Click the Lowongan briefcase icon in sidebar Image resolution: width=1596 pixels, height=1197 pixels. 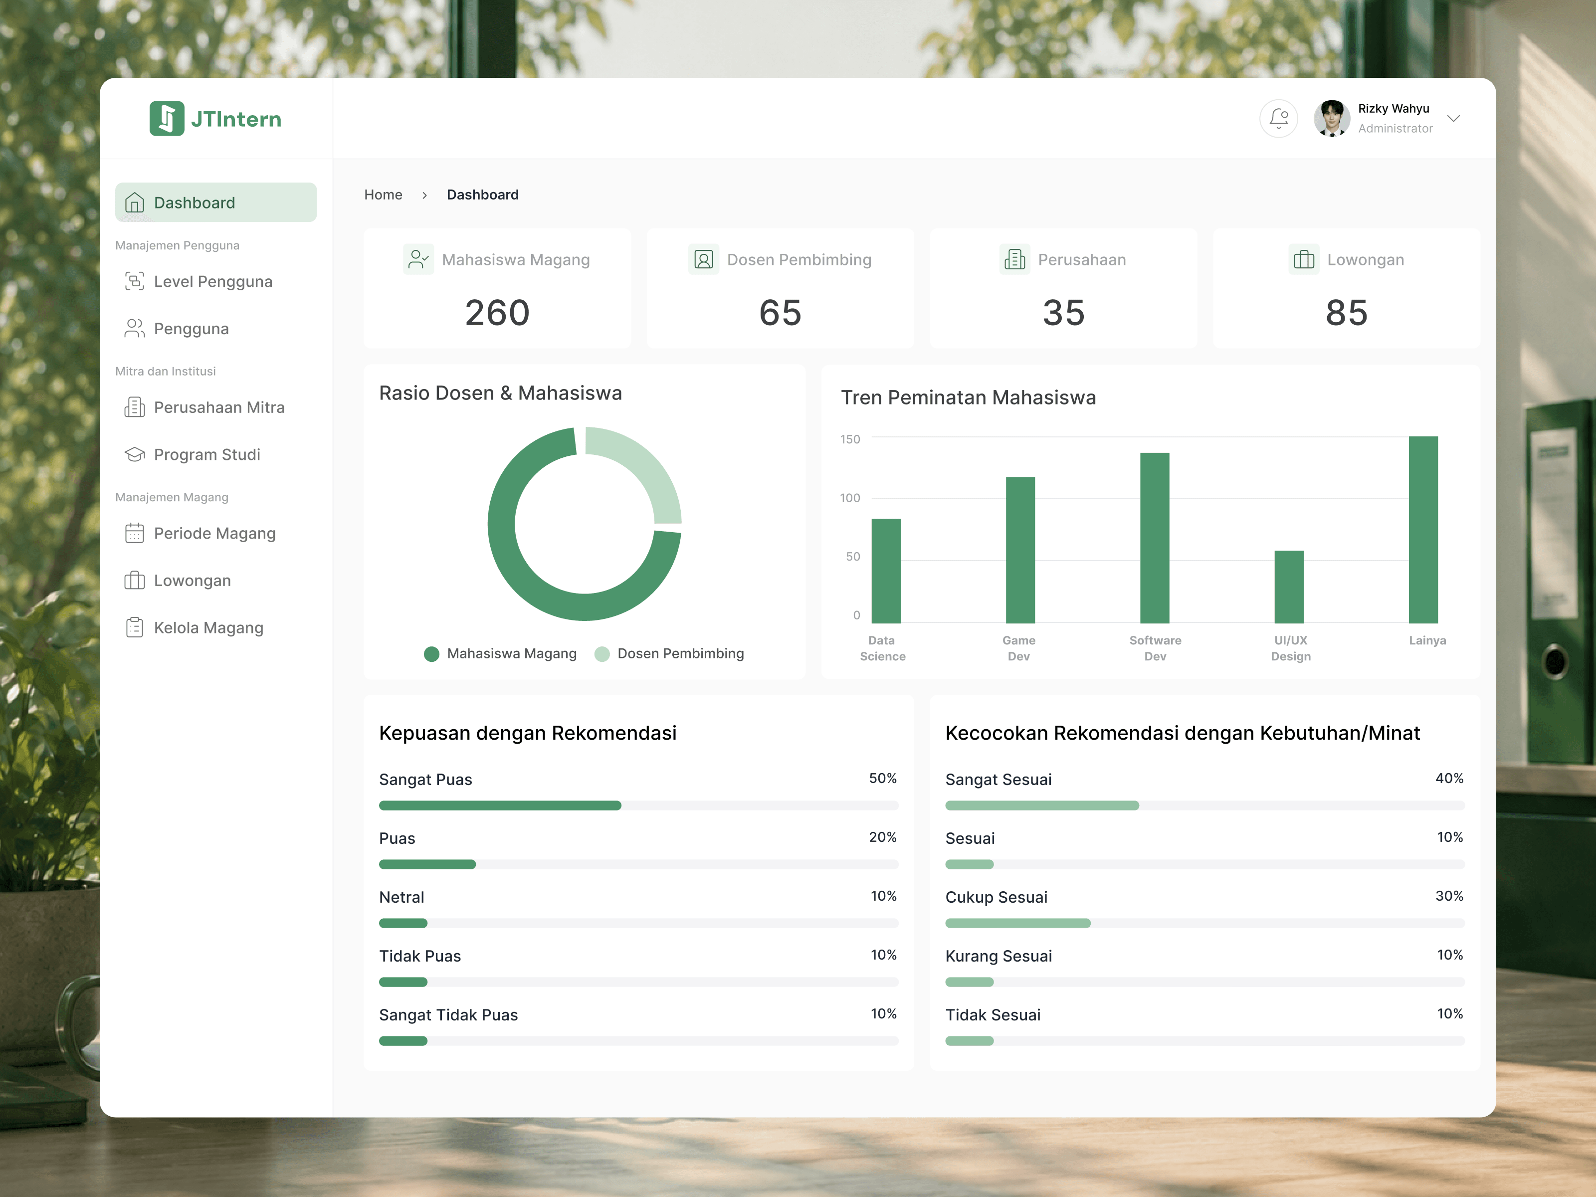click(x=134, y=580)
